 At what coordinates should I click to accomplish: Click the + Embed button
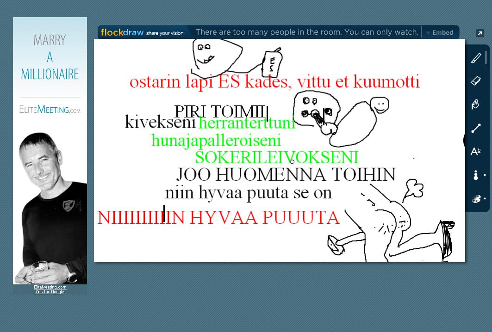coord(440,32)
